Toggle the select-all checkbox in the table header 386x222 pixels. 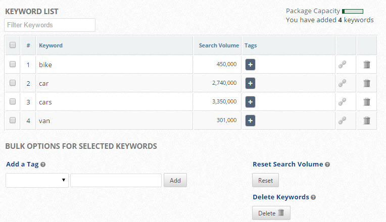[x=13, y=45]
